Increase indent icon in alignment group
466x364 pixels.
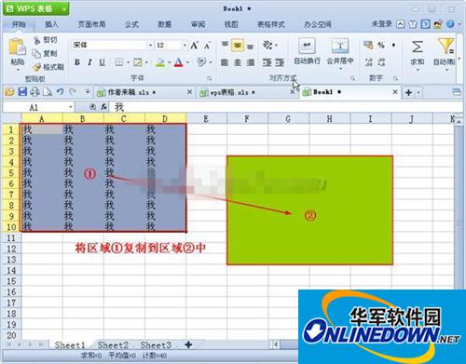(x=280, y=62)
